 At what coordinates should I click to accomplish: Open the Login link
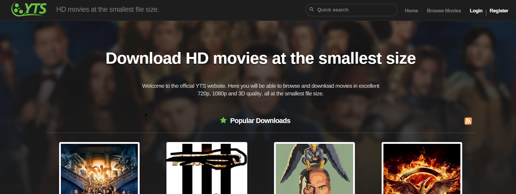tap(476, 11)
